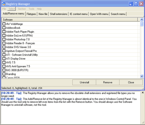Click the list scroll up arrow
The width and height of the screenshot is (145, 125).
click(x=142, y=20)
